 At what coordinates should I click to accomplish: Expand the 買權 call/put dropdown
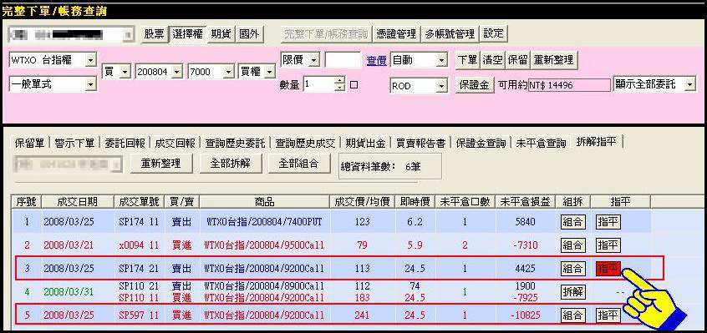coord(270,71)
